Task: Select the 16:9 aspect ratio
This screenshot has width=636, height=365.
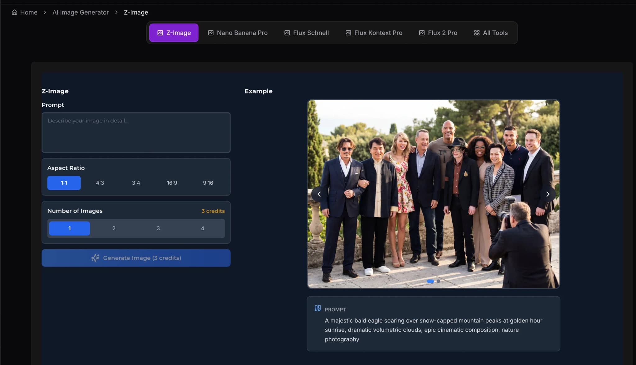Action: [172, 183]
